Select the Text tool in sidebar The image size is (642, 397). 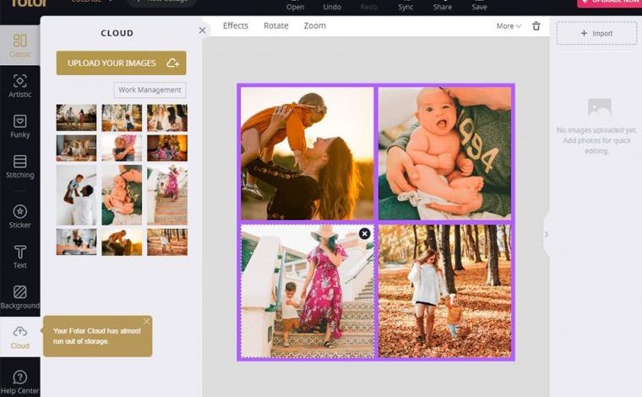tap(19, 257)
